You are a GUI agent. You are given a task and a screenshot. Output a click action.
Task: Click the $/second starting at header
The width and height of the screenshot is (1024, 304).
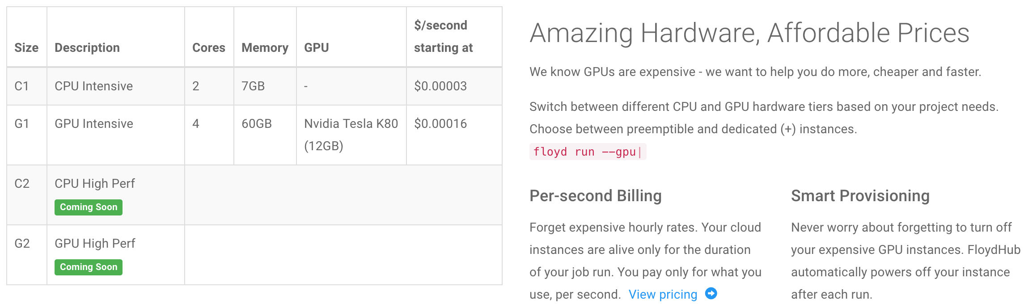click(x=443, y=37)
